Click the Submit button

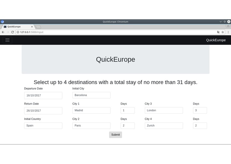[116, 135]
